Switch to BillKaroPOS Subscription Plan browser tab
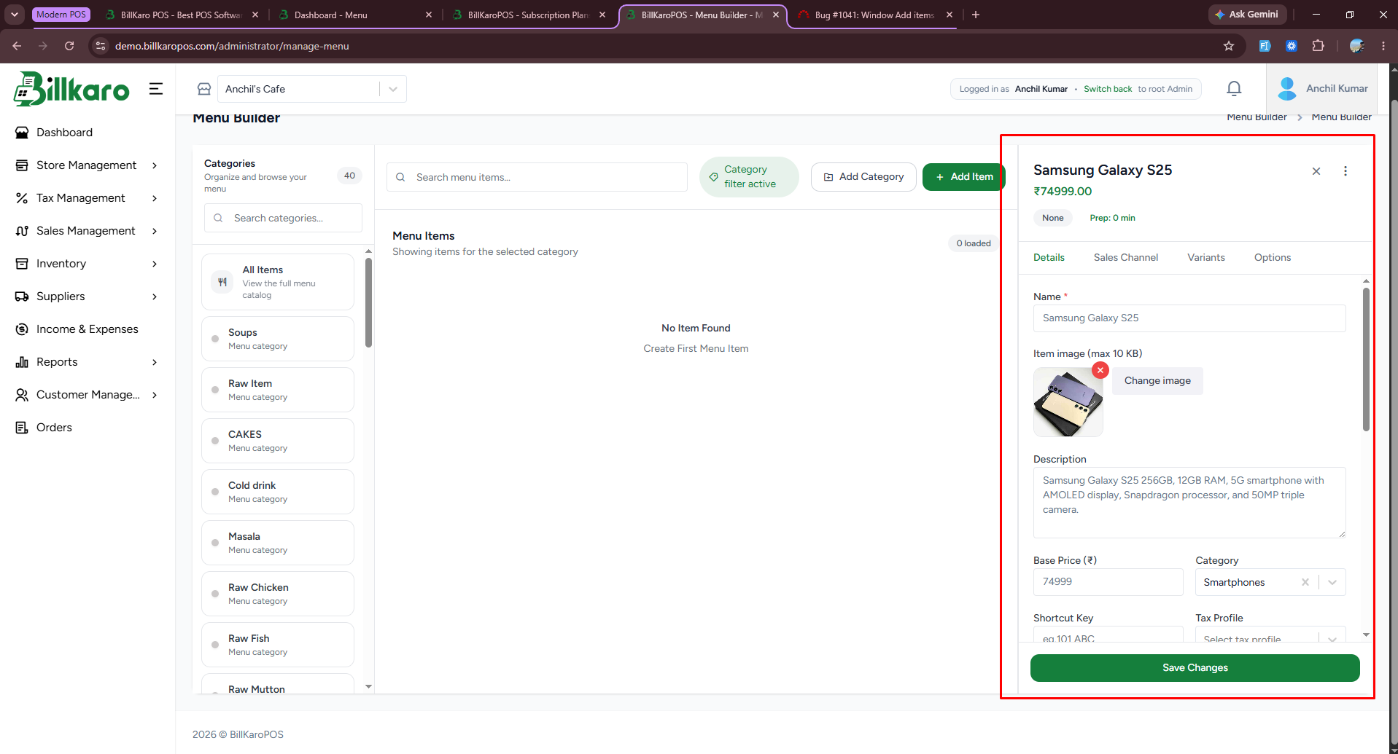 pos(529,15)
